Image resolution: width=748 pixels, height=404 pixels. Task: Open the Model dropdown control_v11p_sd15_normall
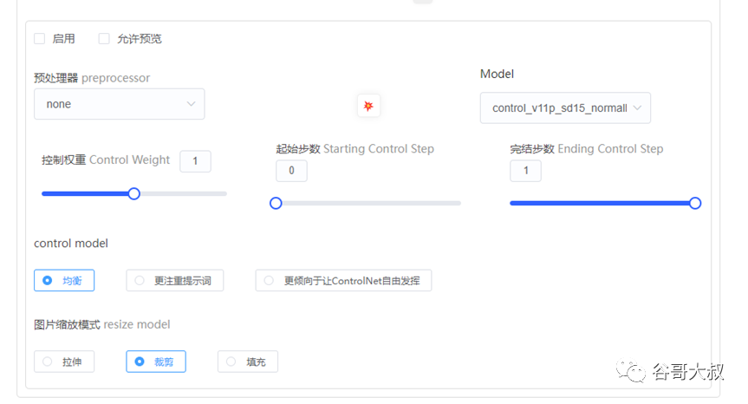565,108
